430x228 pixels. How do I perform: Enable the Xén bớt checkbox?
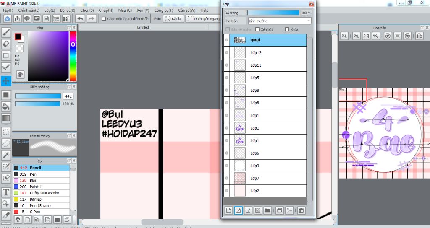click(x=257, y=29)
